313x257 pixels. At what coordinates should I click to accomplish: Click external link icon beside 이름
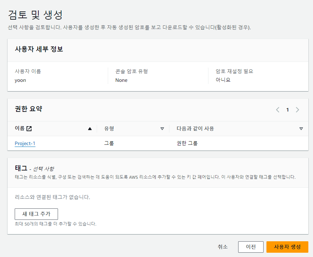coord(29,129)
